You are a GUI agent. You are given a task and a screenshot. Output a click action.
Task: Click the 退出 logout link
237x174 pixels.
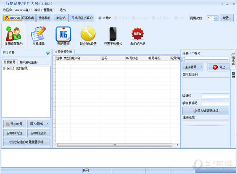point(62,10)
